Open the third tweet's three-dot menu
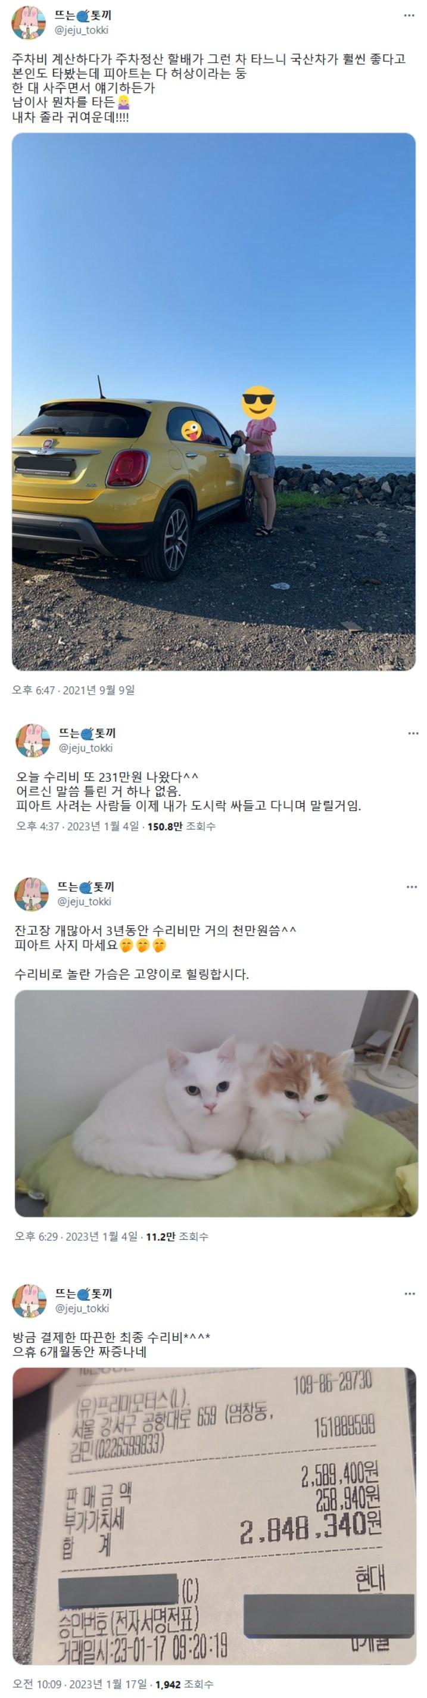The width and height of the screenshot is (427, 1698). (412, 887)
